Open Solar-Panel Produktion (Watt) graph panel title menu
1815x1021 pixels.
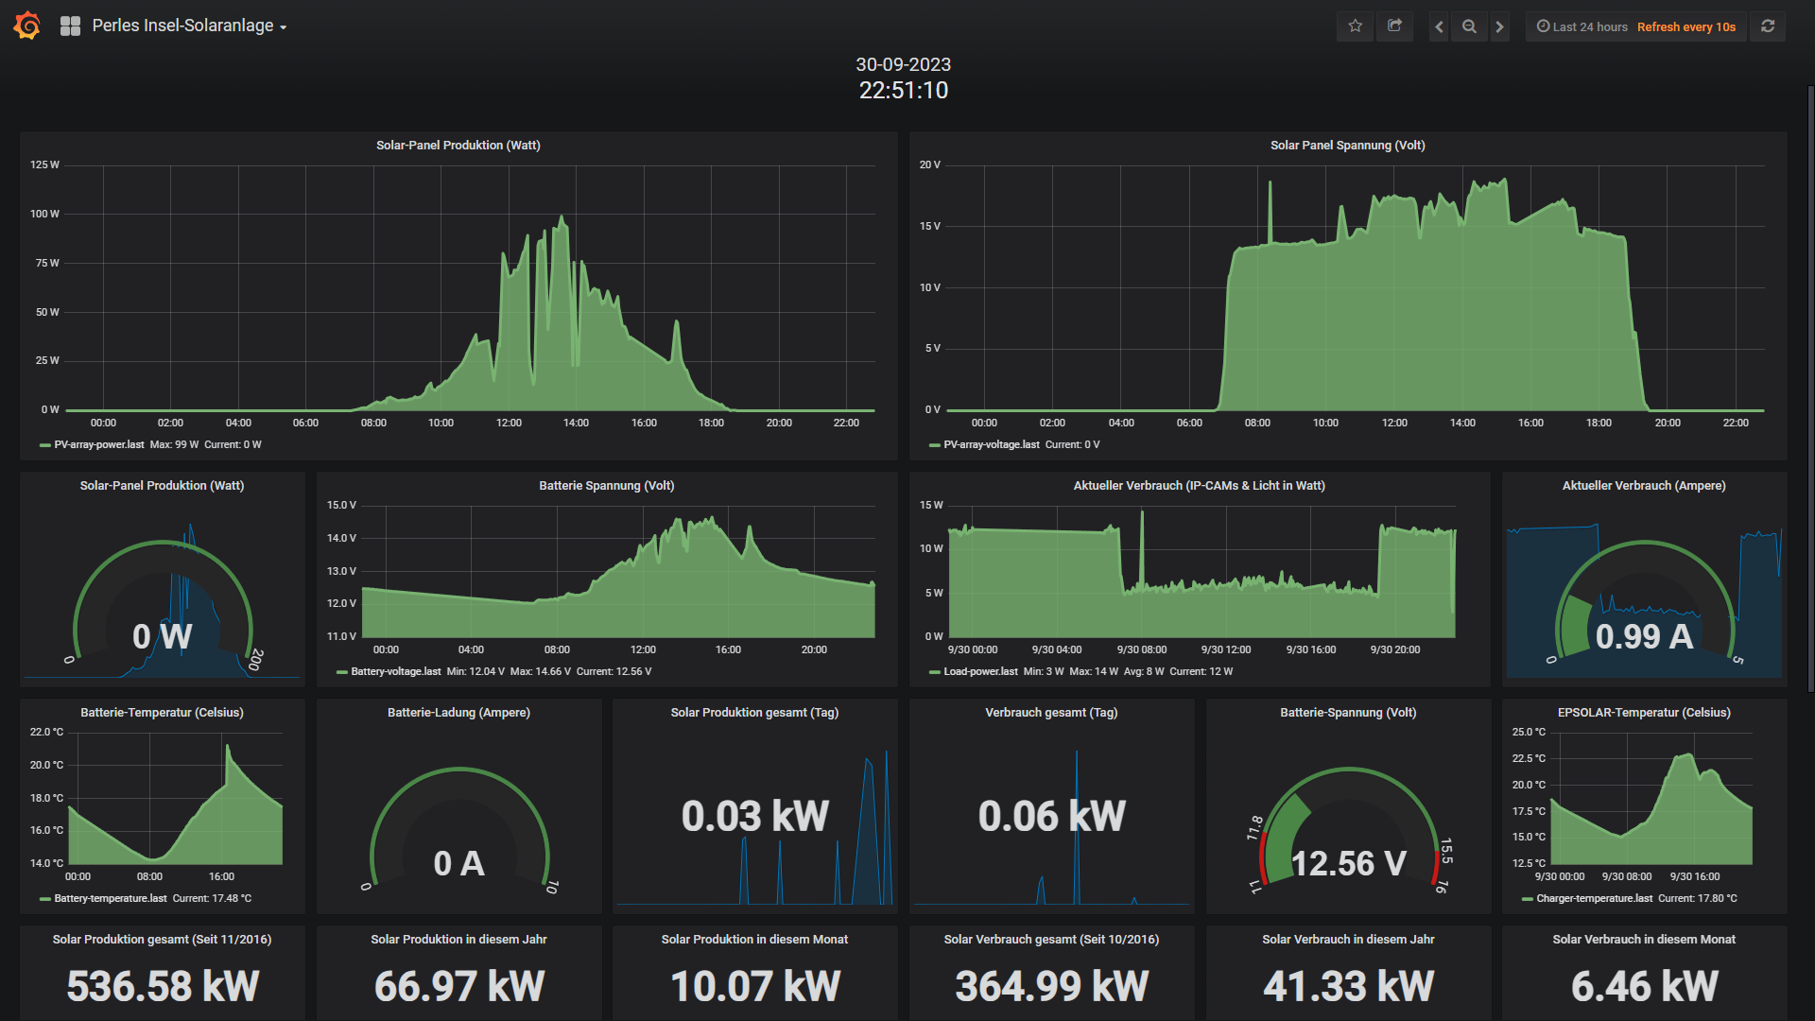pyautogui.click(x=458, y=145)
